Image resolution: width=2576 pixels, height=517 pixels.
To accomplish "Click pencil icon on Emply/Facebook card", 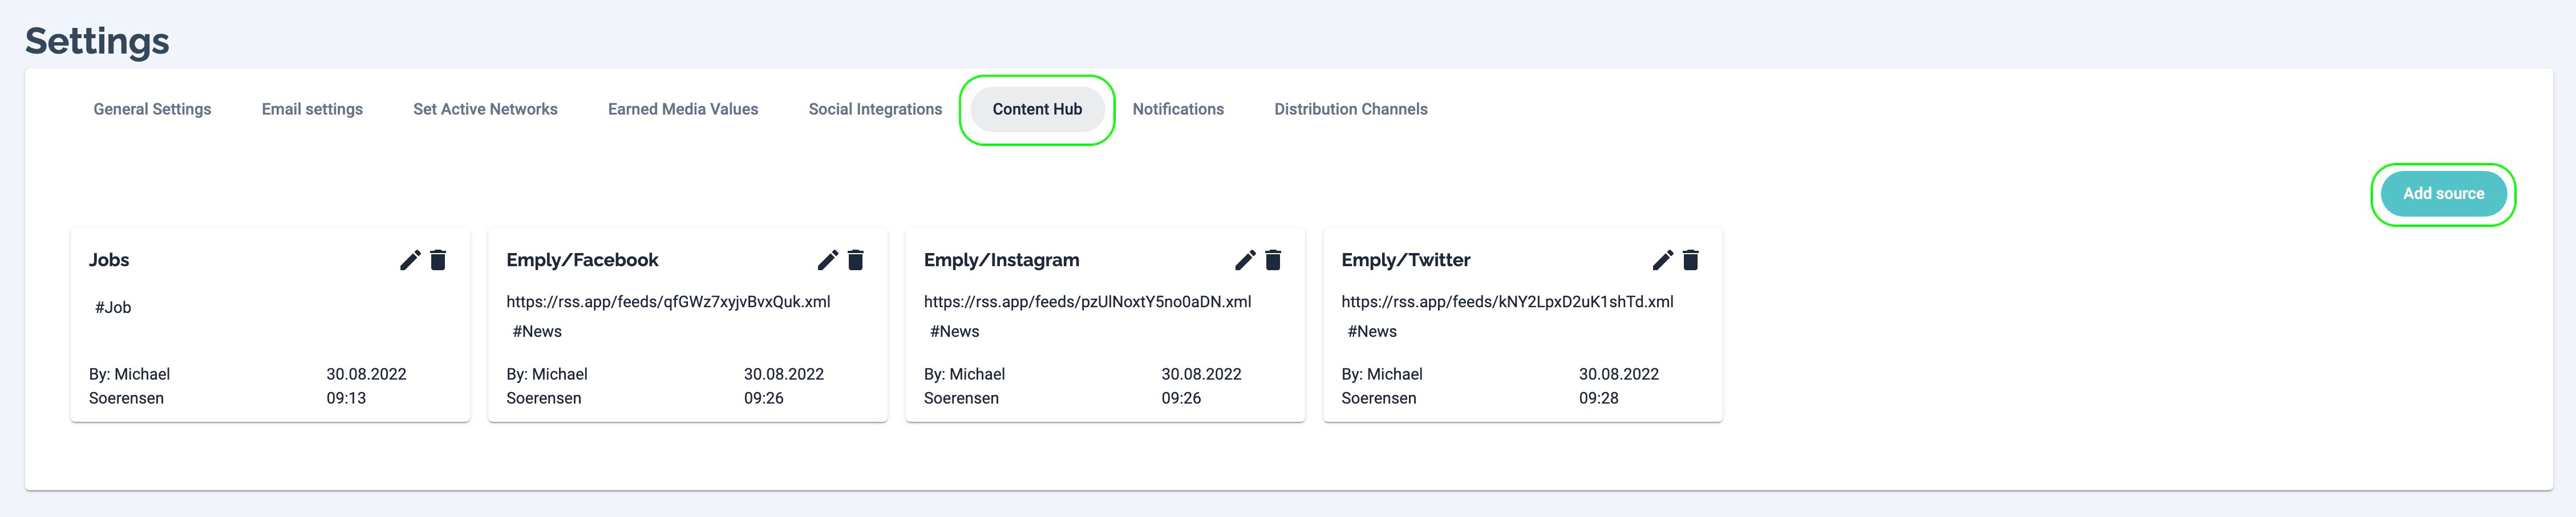I will click(827, 260).
